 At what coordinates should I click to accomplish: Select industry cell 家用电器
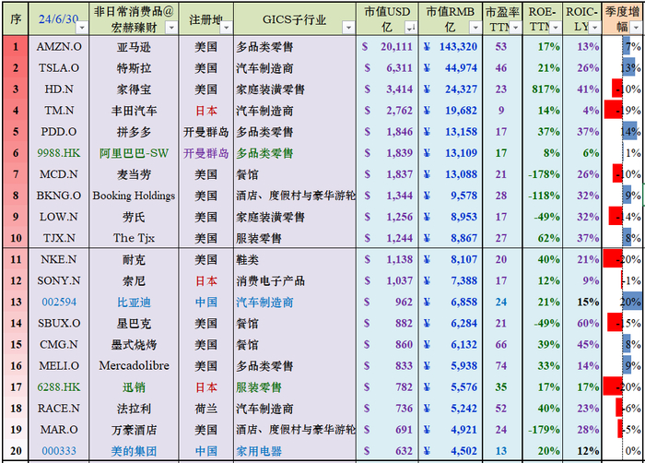tap(295, 451)
